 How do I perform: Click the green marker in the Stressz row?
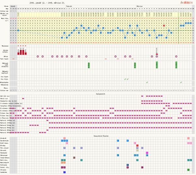click(188, 170)
